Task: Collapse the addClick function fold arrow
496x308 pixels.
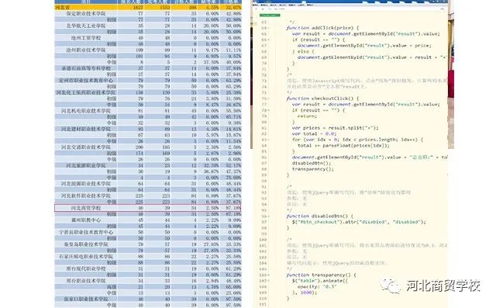Action: tap(268, 28)
